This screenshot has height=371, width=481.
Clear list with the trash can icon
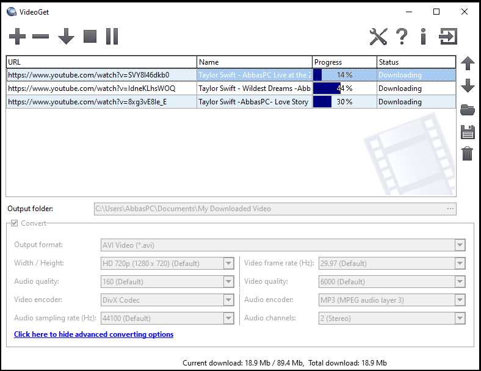click(468, 154)
